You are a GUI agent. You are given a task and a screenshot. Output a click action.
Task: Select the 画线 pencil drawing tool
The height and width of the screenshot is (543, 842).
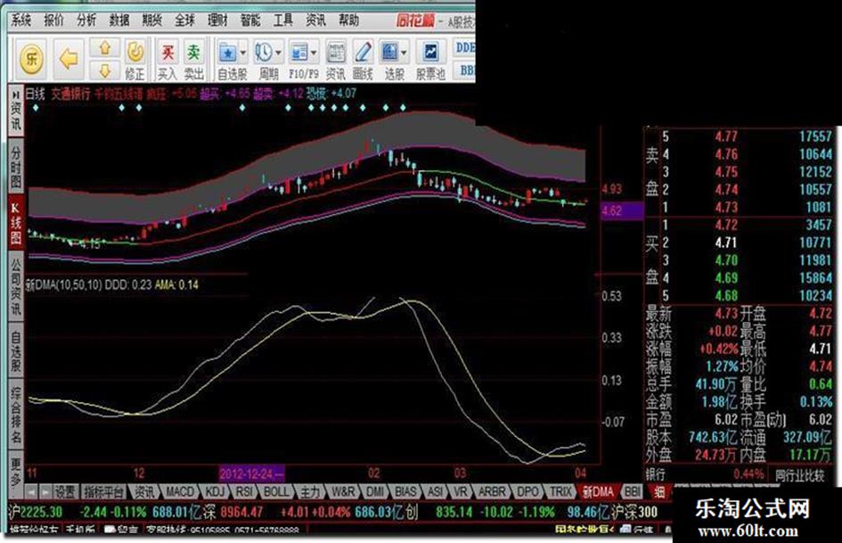(x=363, y=60)
